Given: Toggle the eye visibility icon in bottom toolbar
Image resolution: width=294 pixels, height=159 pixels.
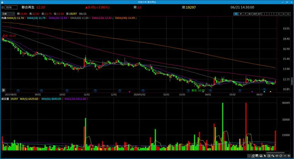Looking at the screenshot, I should (x=277, y=156).
